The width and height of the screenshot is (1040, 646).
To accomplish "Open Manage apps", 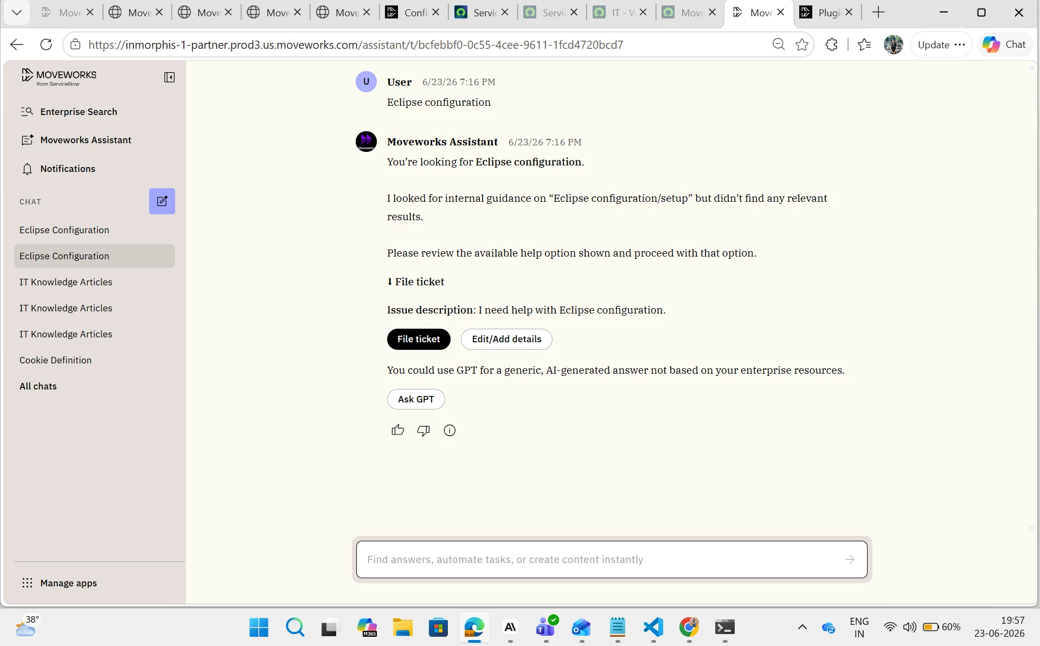I will (x=59, y=583).
